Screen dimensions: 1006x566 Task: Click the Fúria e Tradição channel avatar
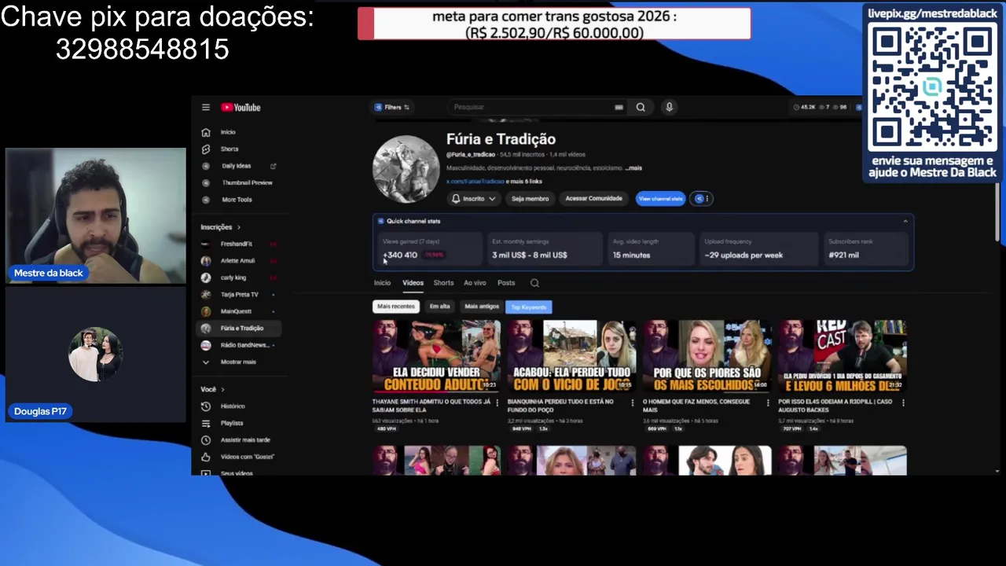point(406,169)
